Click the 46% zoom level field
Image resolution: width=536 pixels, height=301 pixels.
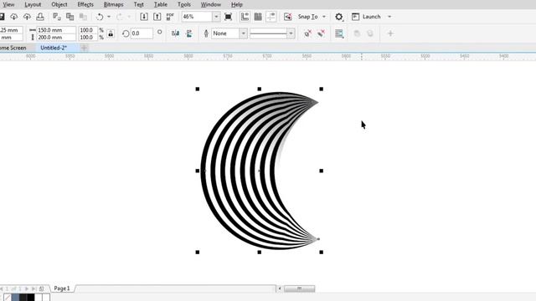[197, 17]
